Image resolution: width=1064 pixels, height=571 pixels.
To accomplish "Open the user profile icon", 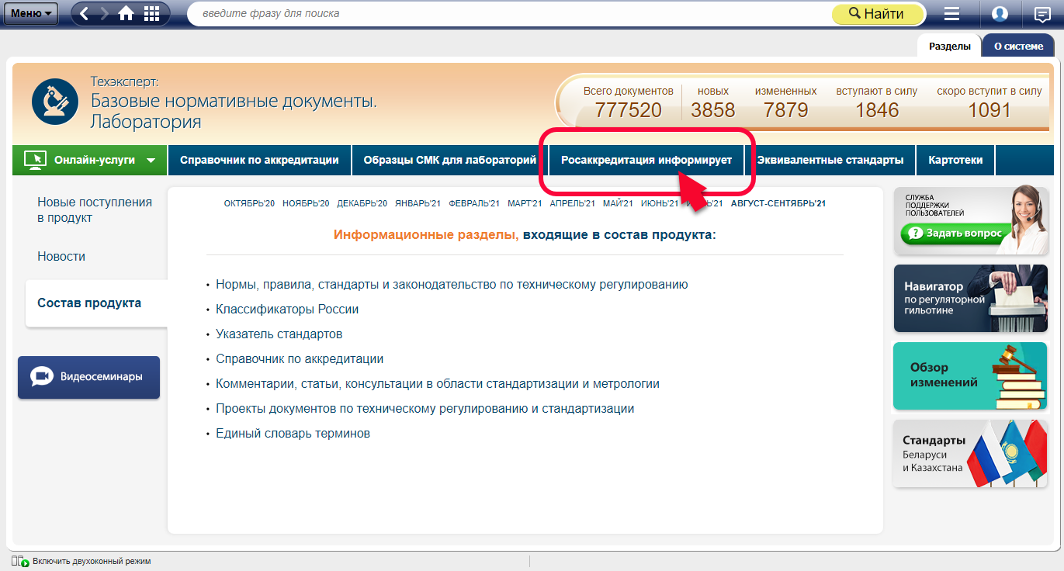I will coord(1000,13).
